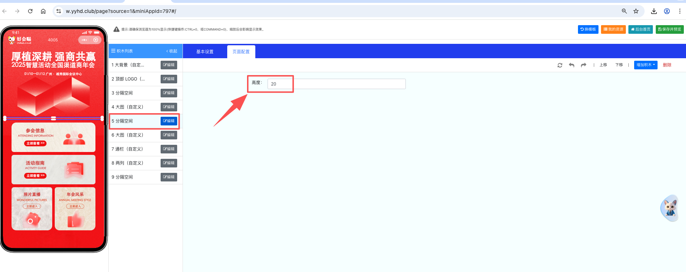Open the browser downloads icon

[x=654, y=11]
